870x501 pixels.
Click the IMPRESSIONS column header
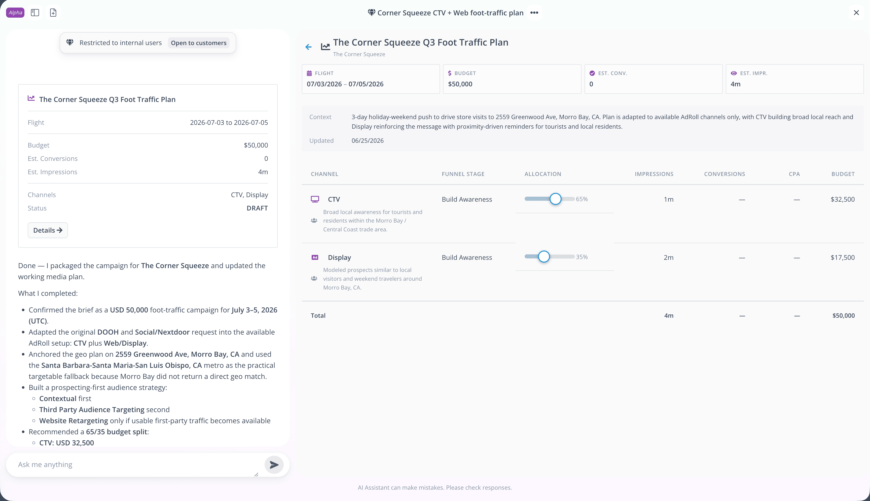(x=654, y=174)
